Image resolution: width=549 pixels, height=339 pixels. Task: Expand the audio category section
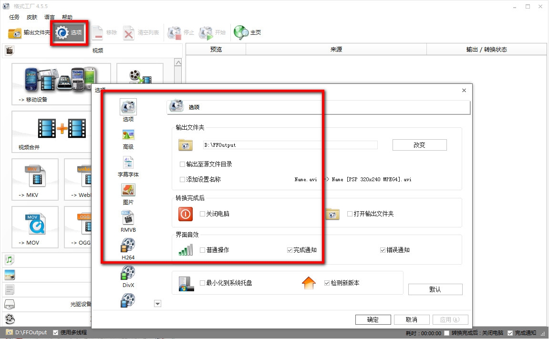point(10,259)
